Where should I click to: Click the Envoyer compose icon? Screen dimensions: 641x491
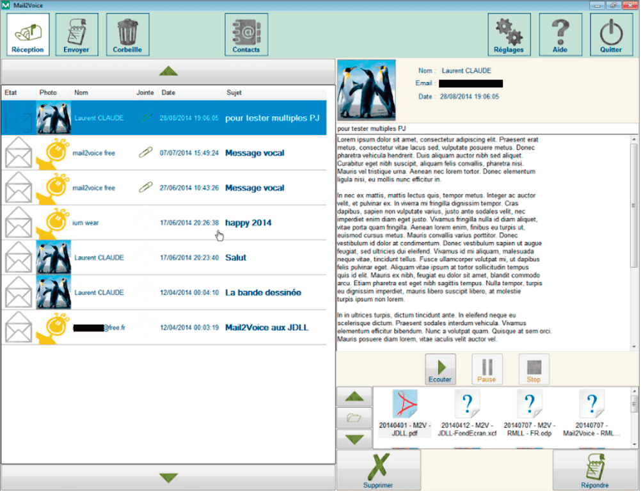click(x=77, y=35)
